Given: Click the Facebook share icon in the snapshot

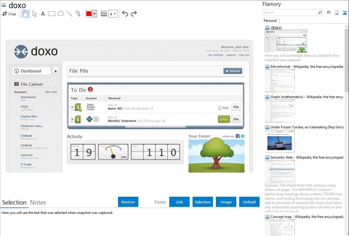Looking at the screenshot, I should pos(238,136).
